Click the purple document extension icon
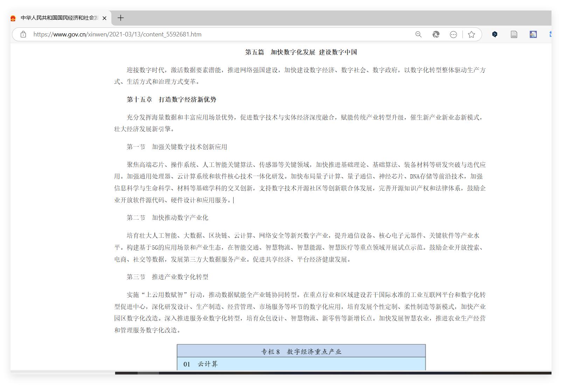This screenshot has width=562, height=385. (x=533, y=34)
